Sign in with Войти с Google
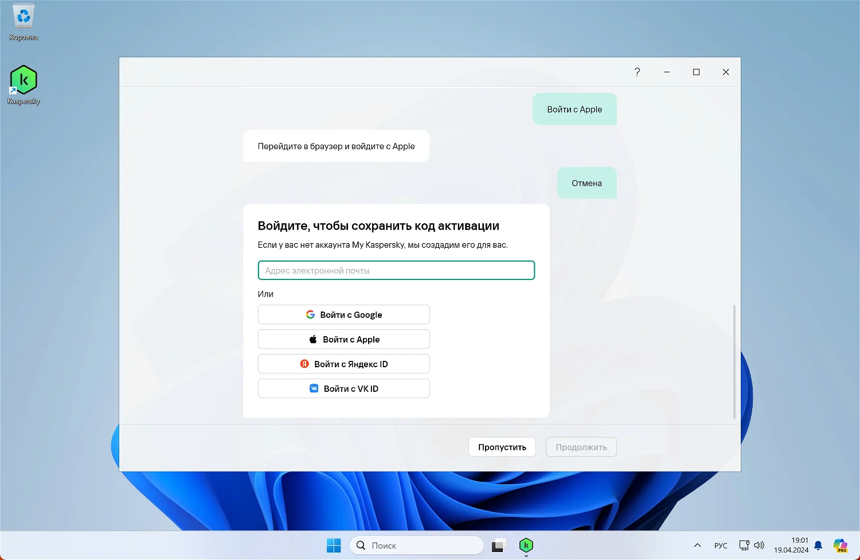 pos(343,314)
